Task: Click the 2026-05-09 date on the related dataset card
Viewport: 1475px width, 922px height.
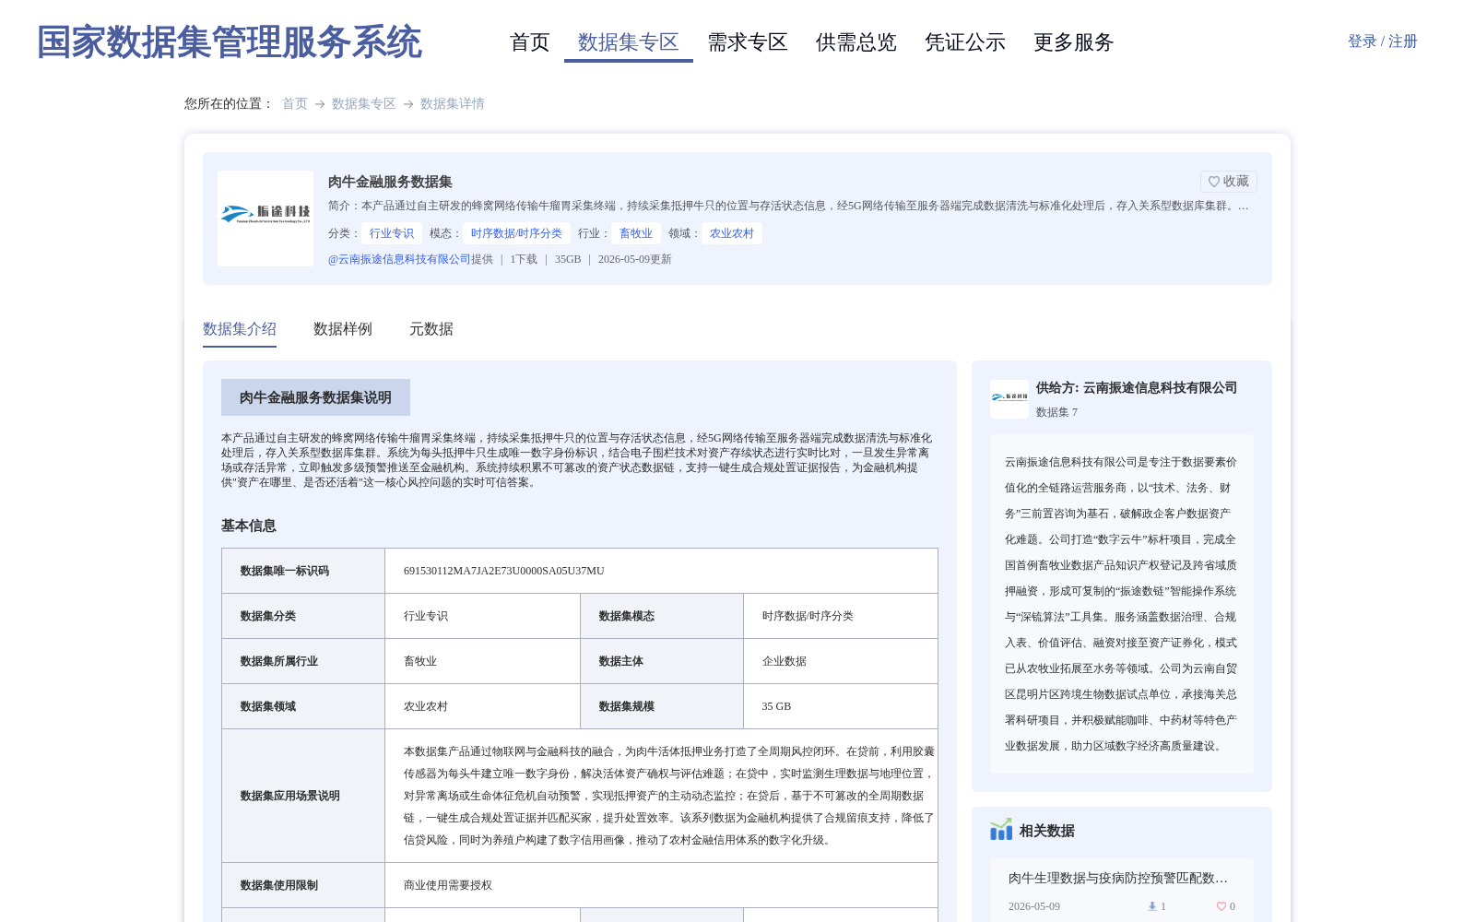Action: tap(1034, 906)
